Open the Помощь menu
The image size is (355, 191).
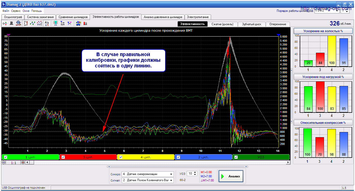[x=36, y=11]
